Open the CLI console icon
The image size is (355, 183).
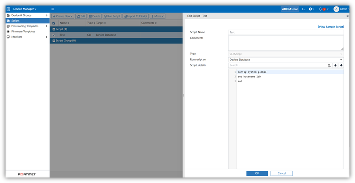tap(304, 9)
